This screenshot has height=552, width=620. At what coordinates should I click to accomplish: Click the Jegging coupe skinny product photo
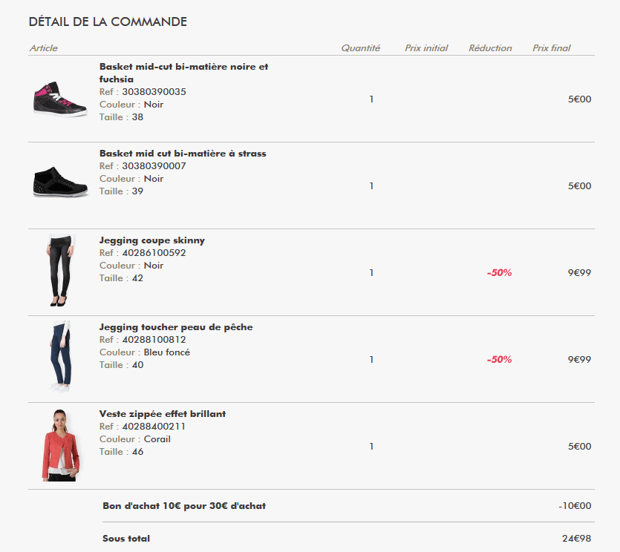coord(60,270)
